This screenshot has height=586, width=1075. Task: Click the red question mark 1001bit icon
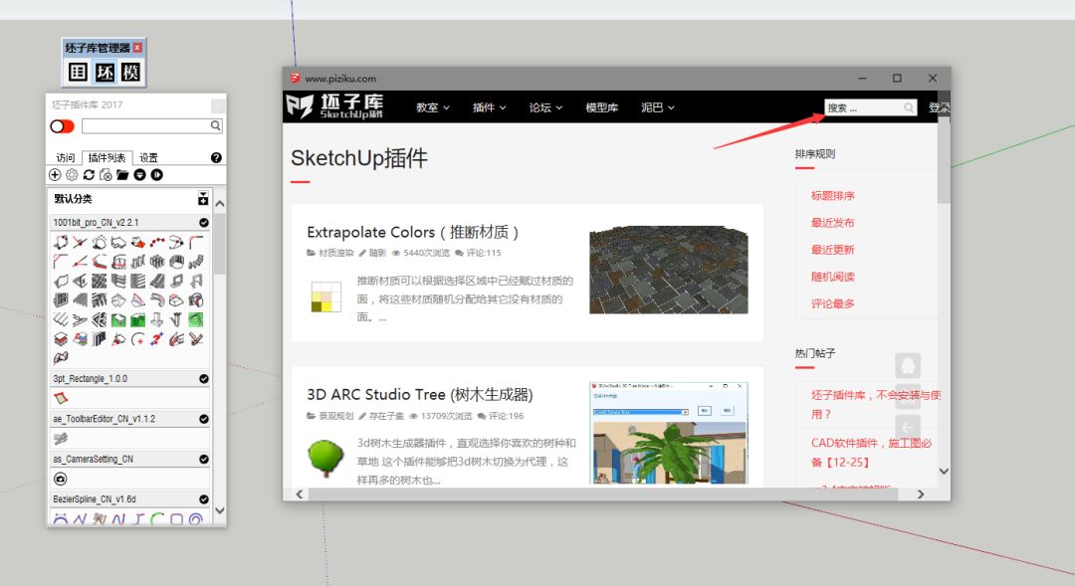click(157, 338)
